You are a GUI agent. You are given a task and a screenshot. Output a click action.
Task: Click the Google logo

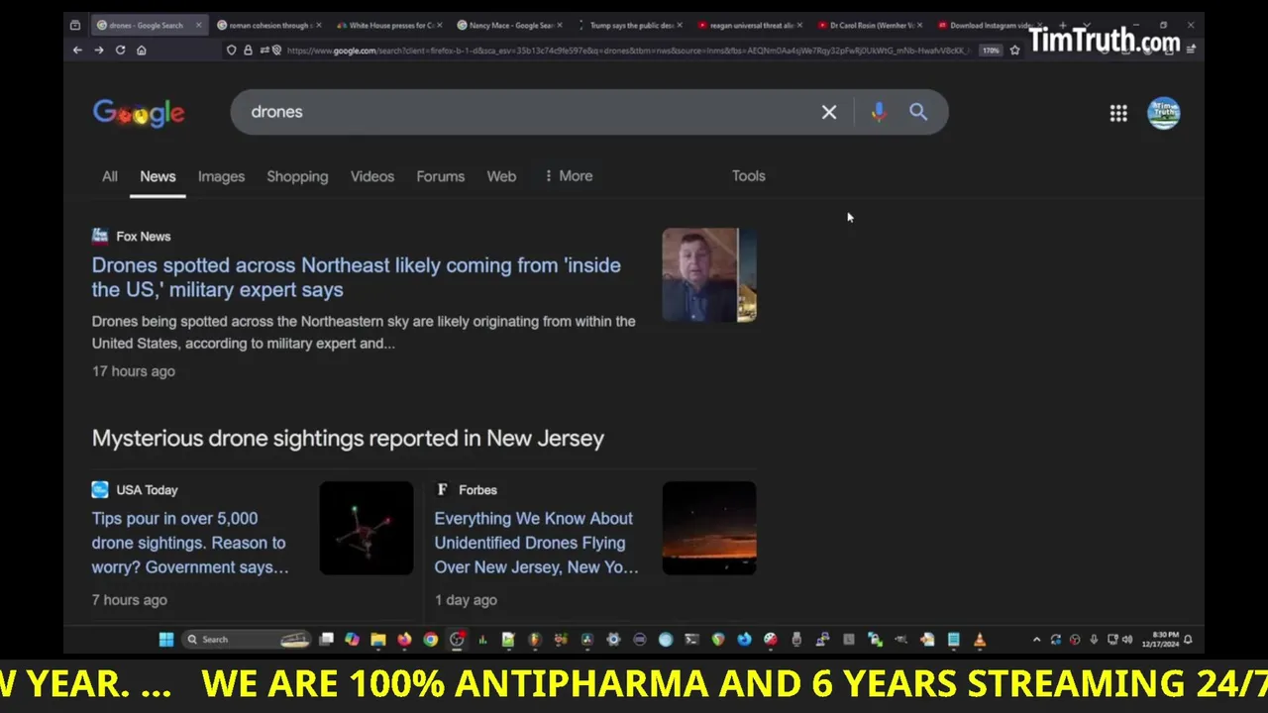click(x=139, y=113)
